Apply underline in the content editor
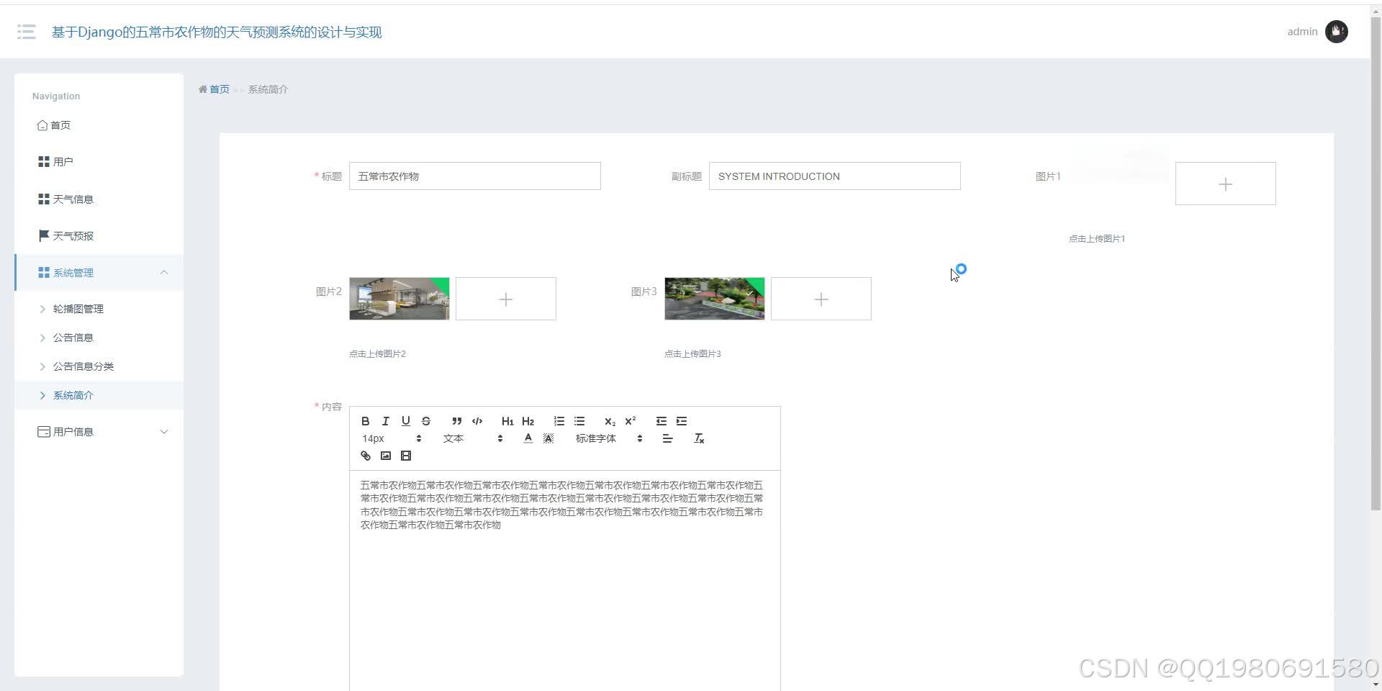Viewport: 1382px width, 691px height. (x=406, y=421)
